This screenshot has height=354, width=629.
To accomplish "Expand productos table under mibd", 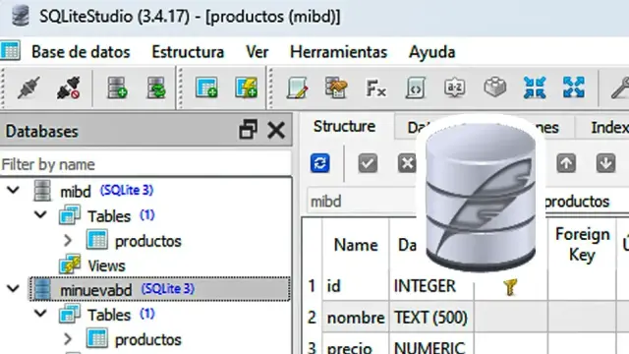I will click(x=68, y=240).
